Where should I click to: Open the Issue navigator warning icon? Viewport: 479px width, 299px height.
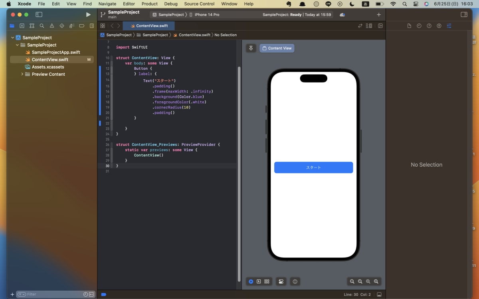[52, 26]
